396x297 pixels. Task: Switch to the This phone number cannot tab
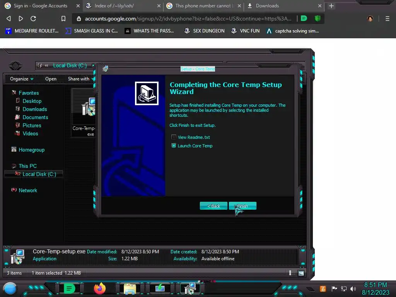pos(204,6)
